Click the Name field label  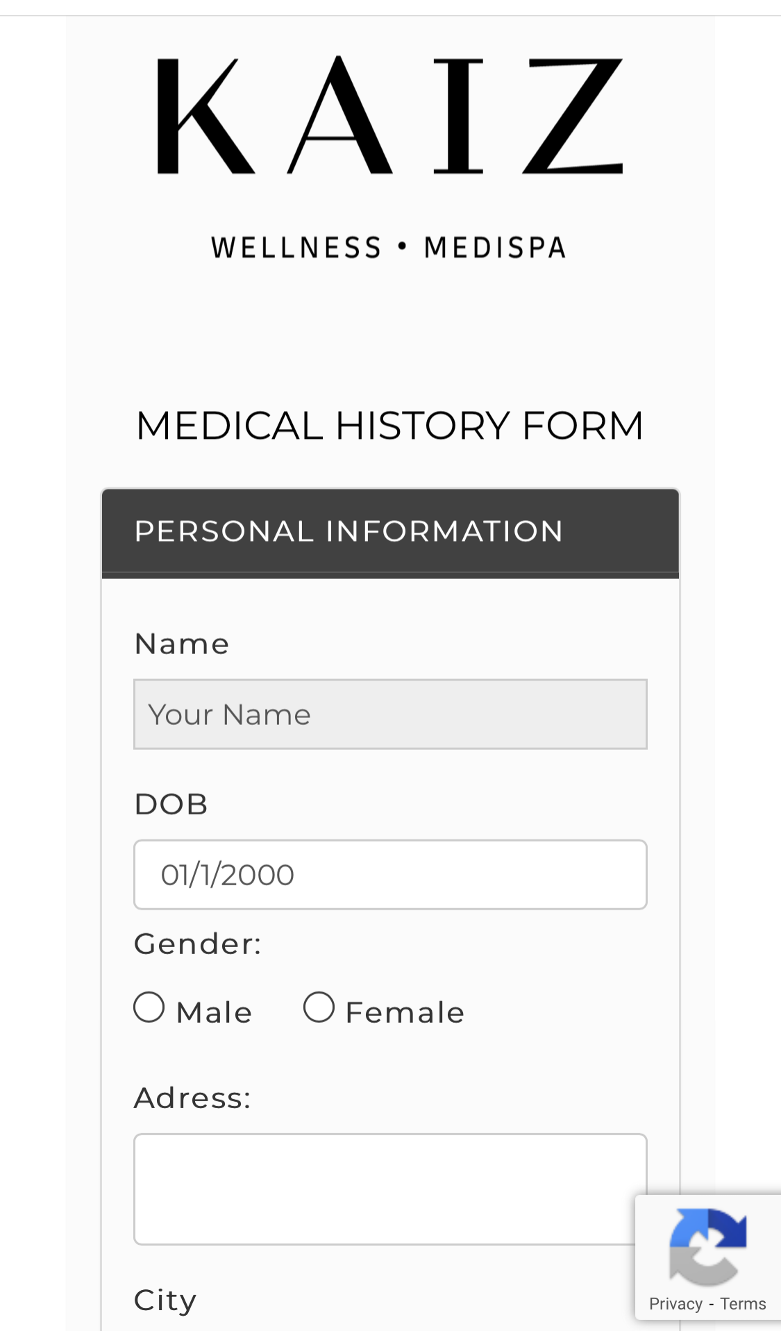tap(182, 644)
